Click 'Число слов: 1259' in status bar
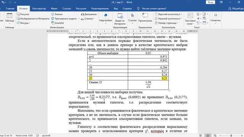244x137 pixels. click(x=24, y=135)
